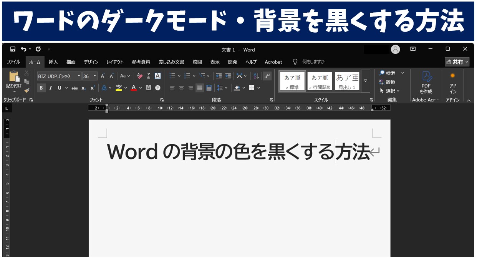Expand the underline style options
Image resolution: width=477 pixels, height=259 pixels.
tap(66, 88)
